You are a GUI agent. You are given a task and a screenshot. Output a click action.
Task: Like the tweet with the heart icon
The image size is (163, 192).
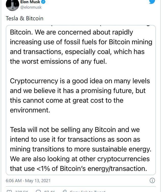coord(9,191)
